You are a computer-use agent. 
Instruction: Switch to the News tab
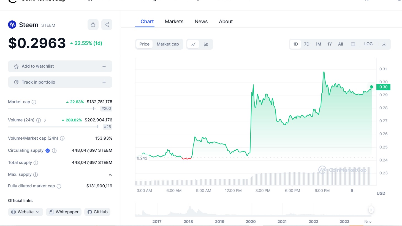click(201, 22)
